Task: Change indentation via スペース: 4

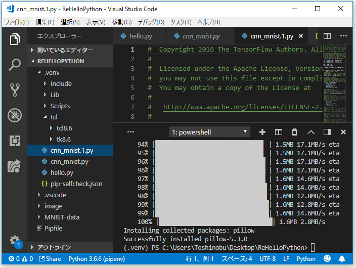Action: coord(237,259)
